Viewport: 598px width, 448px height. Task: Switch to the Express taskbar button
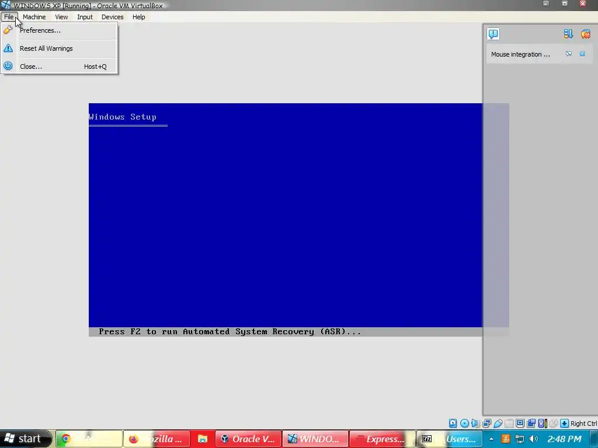(382, 439)
